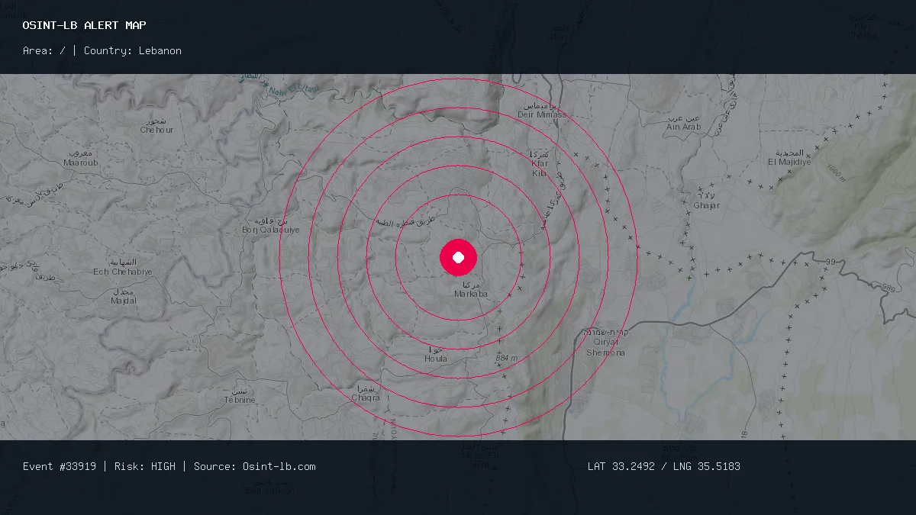Select the Chehour town label

(x=156, y=125)
